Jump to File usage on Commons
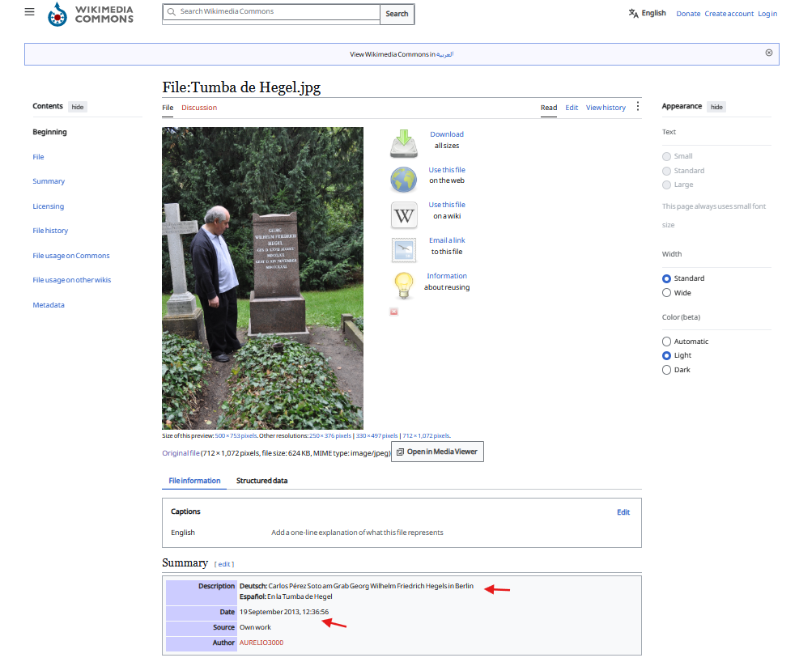Screen dimensions: 799x662 point(70,256)
